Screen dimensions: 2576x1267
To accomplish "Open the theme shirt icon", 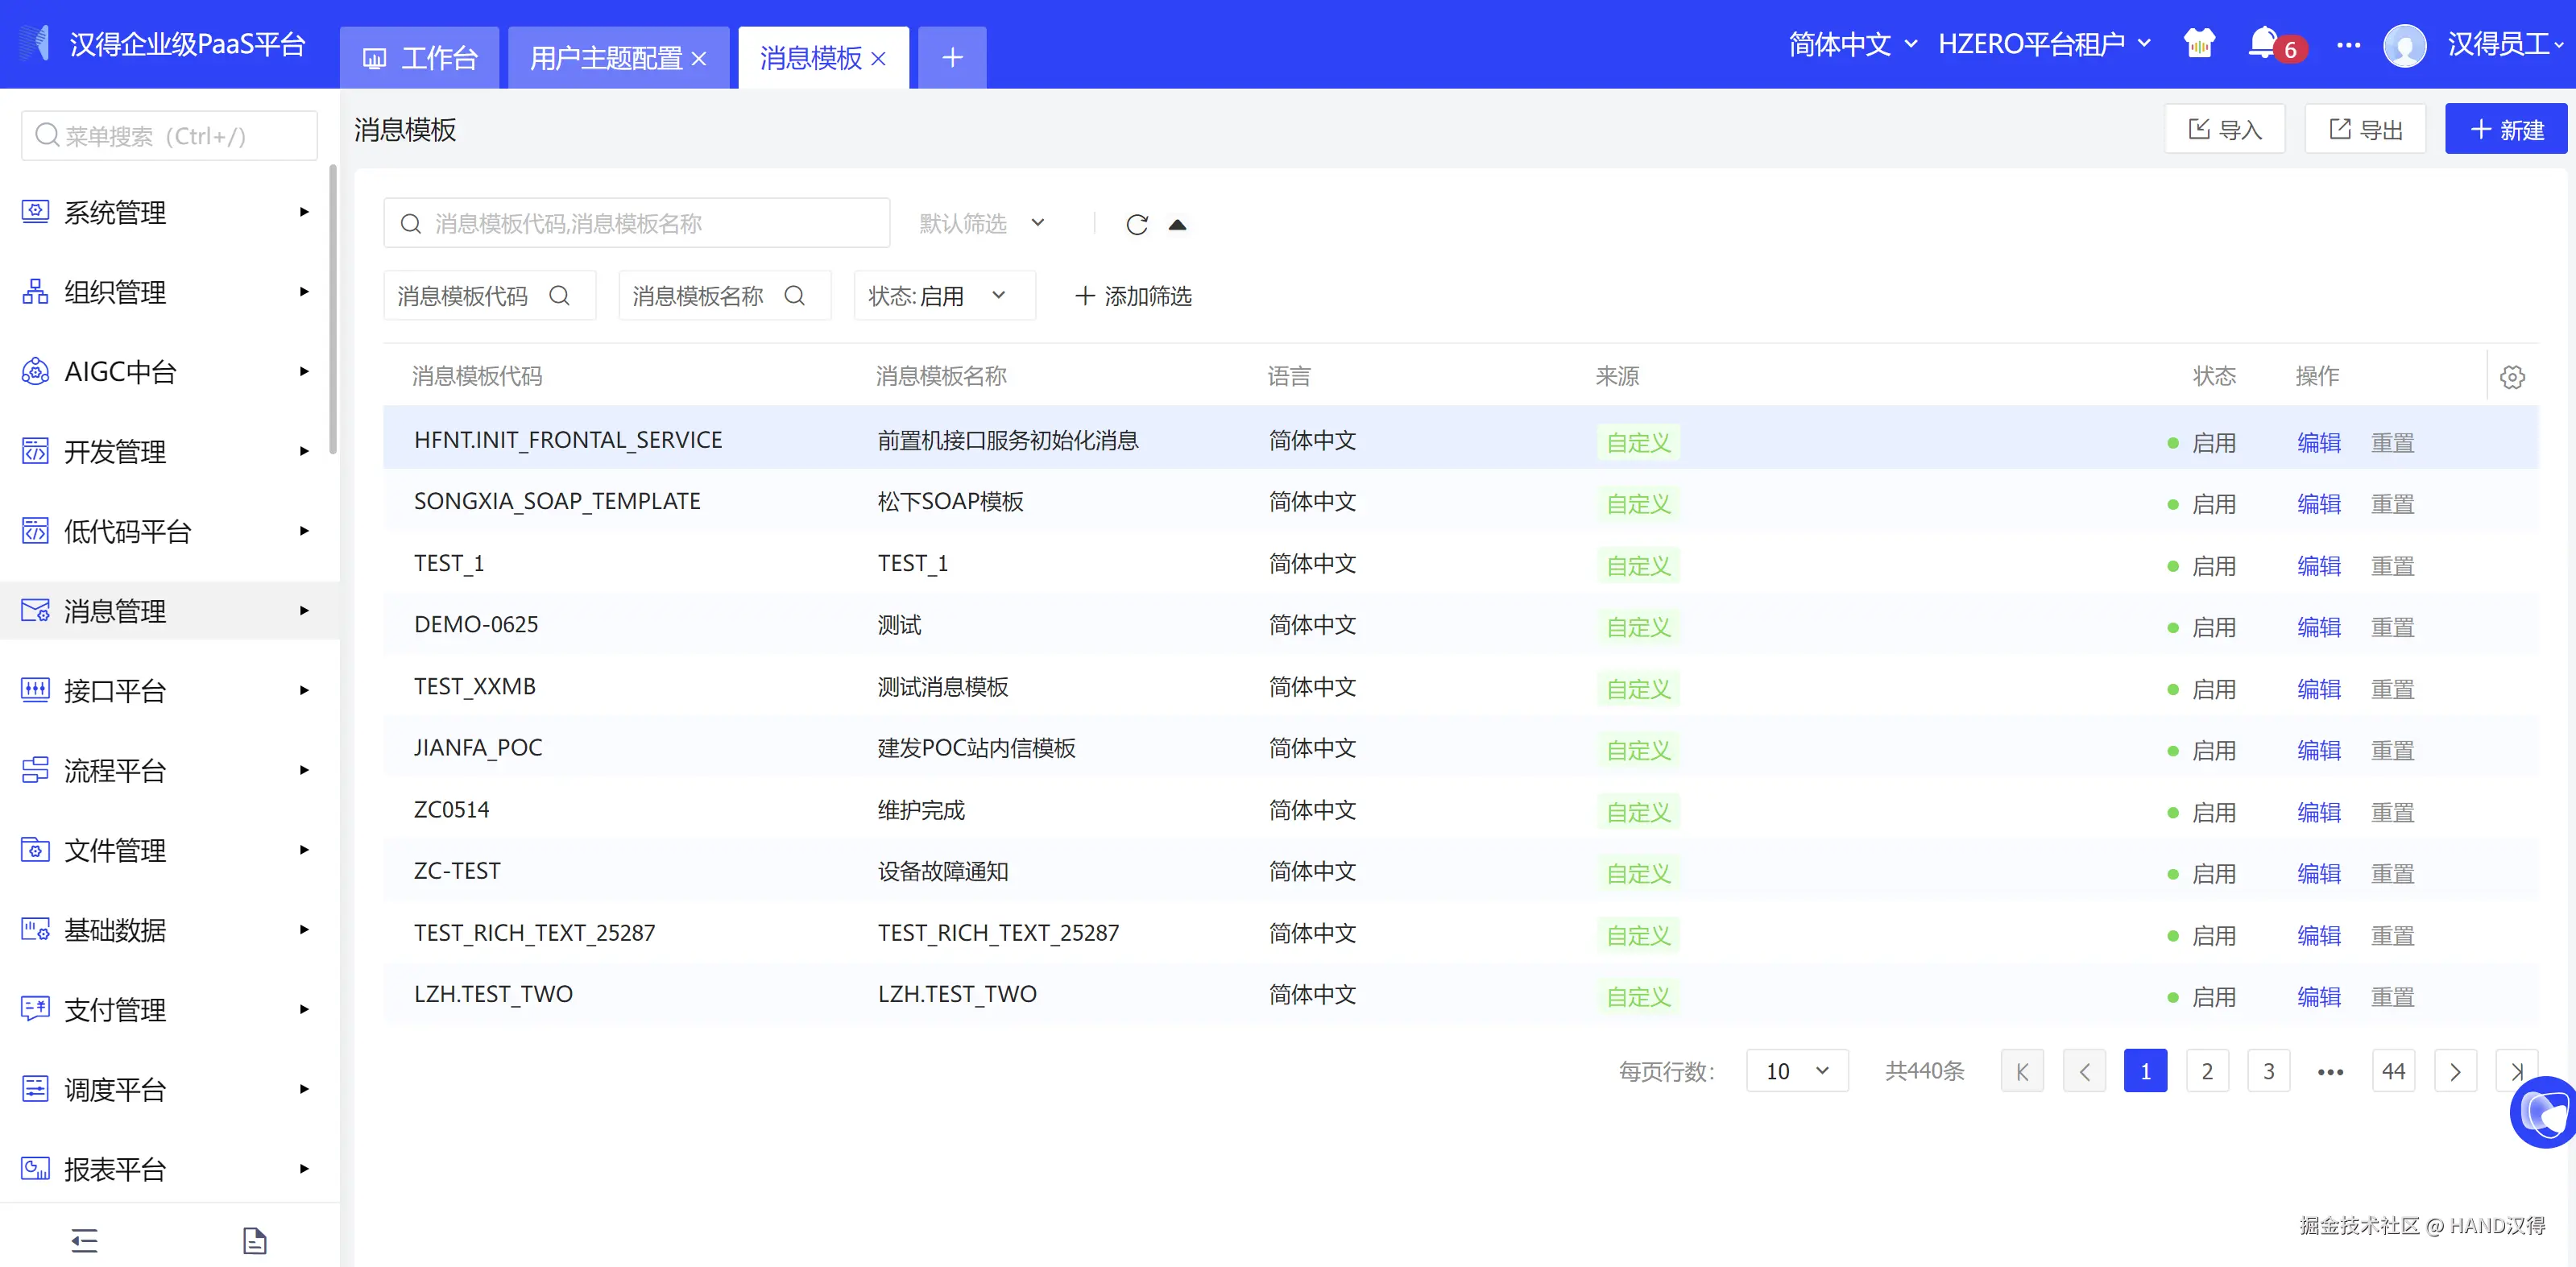I will pyautogui.click(x=2199, y=44).
